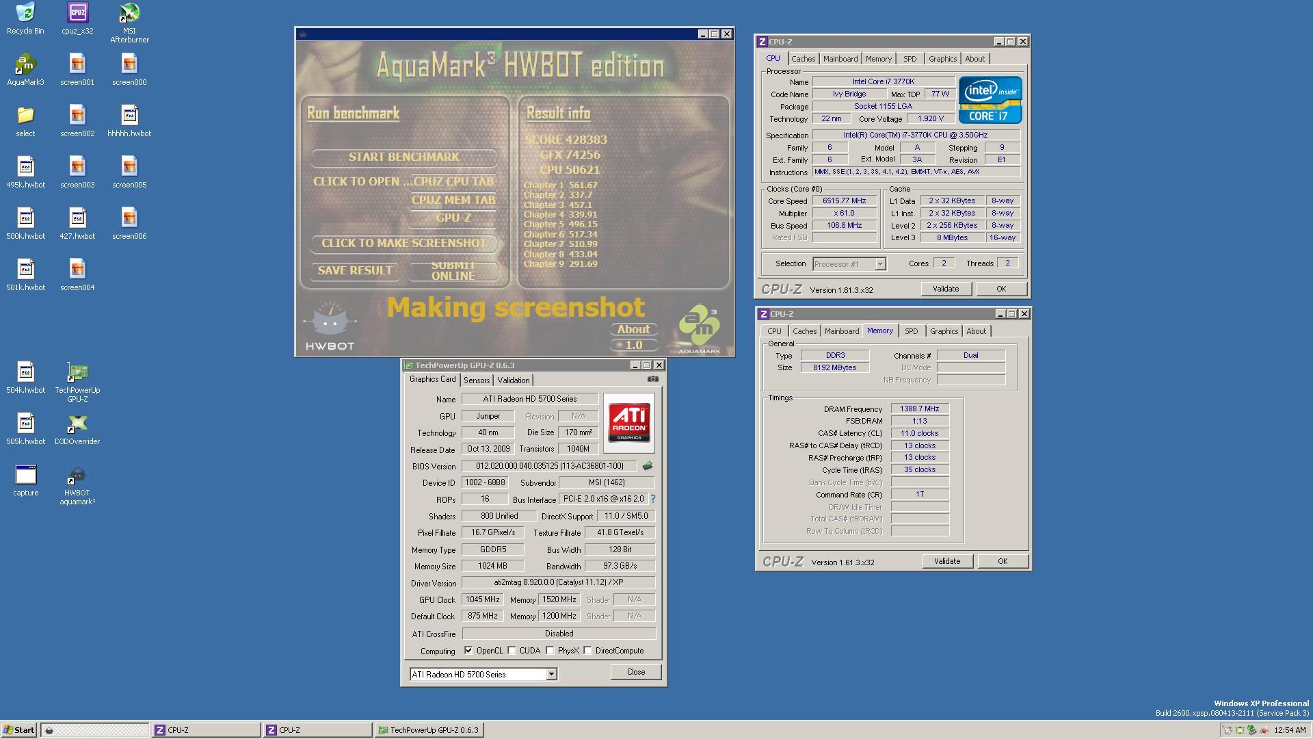Open the 'select' folder icon

pyautogui.click(x=25, y=121)
